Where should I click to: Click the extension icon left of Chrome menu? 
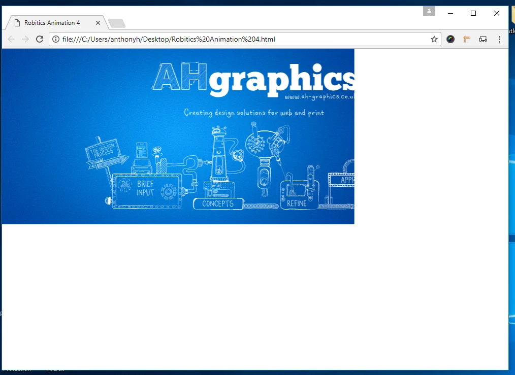tap(483, 39)
